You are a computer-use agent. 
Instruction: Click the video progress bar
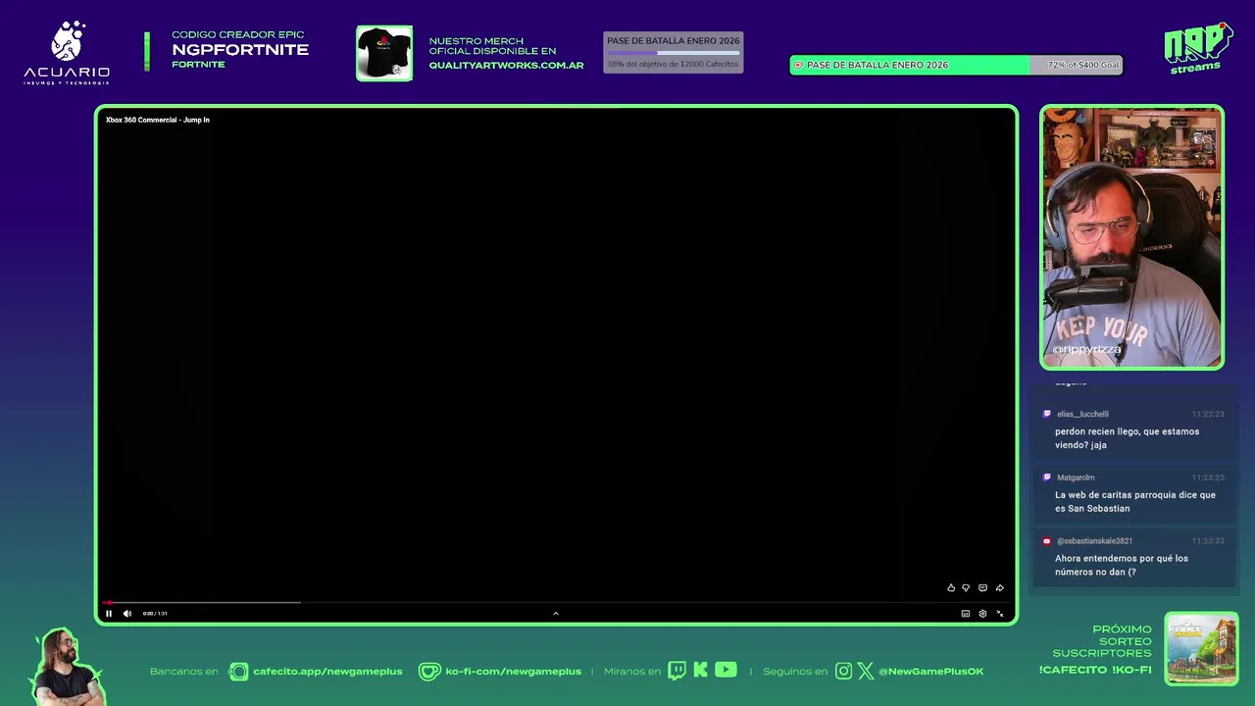(555, 602)
